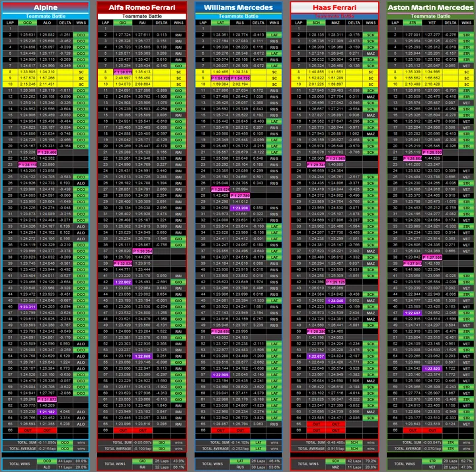Select the pink pit cell P 1:28.530

click(x=432, y=152)
